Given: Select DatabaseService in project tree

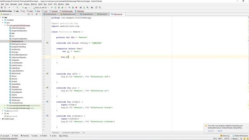Looking at the screenshot, I should tap(21, 41).
